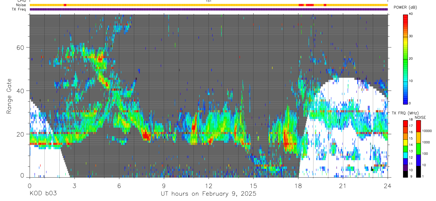Click the '6' tick on the UT hours axis
The height and width of the screenshot is (201, 436).
click(119, 186)
